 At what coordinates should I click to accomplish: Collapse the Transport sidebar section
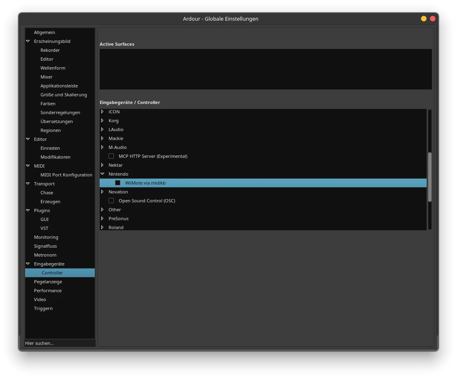coord(28,183)
